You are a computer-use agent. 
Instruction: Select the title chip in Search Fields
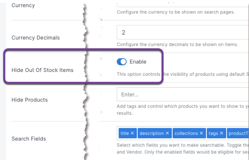pos(124,133)
